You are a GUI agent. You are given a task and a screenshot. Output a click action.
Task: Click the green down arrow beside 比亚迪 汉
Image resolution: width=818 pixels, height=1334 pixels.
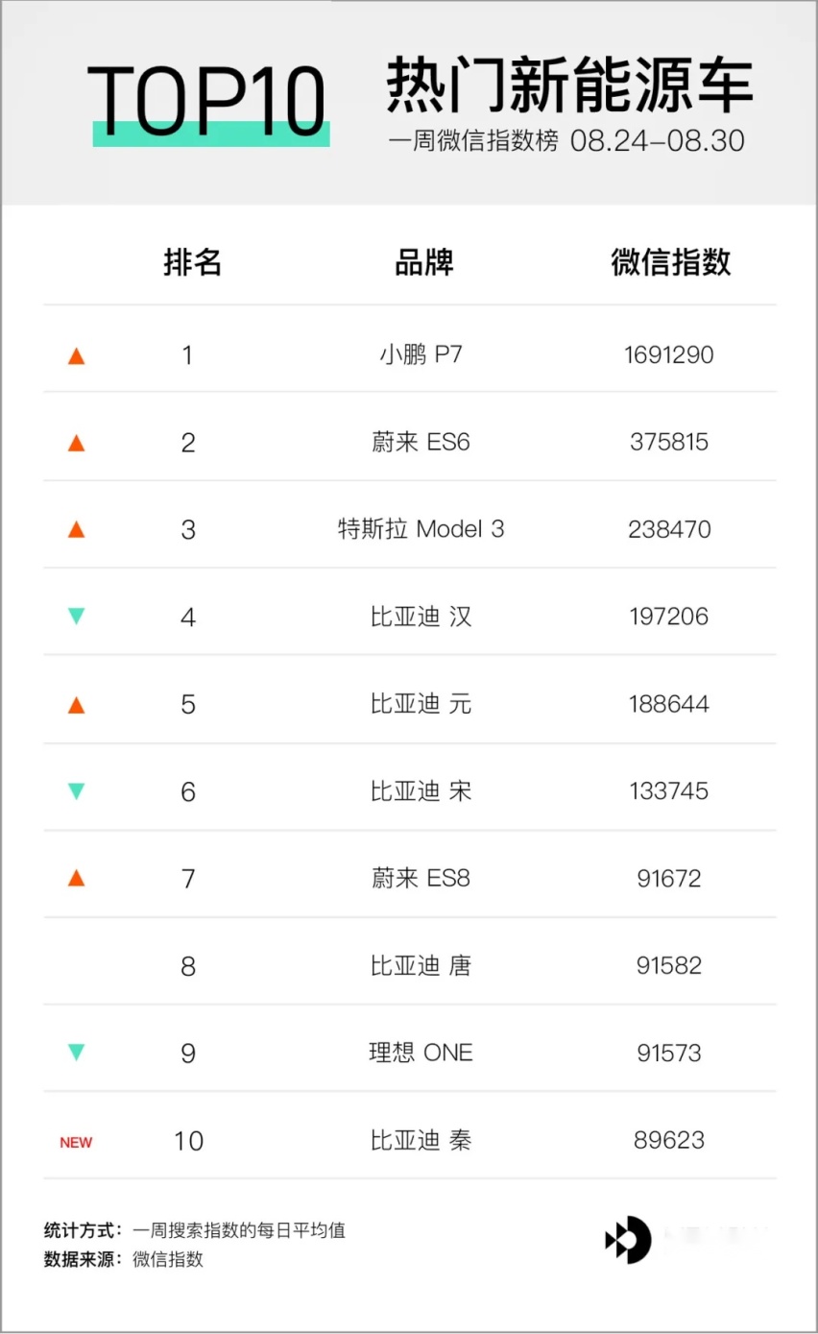77,617
